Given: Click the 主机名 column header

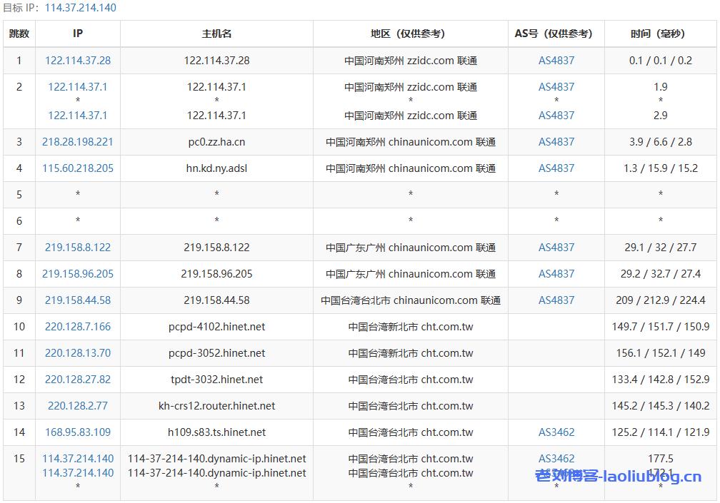Looking at the screenshot, I should coord(216,33).
